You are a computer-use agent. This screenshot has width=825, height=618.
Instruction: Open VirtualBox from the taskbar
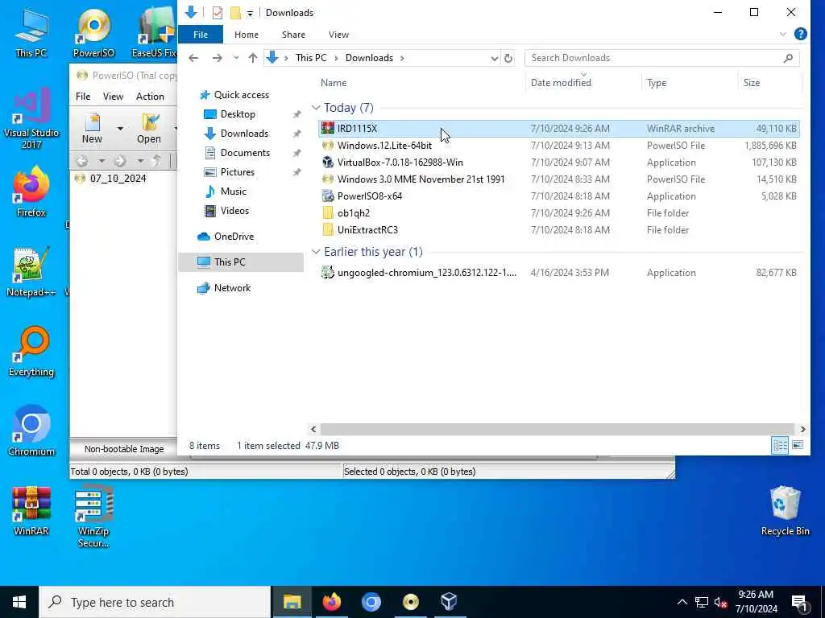449,602
